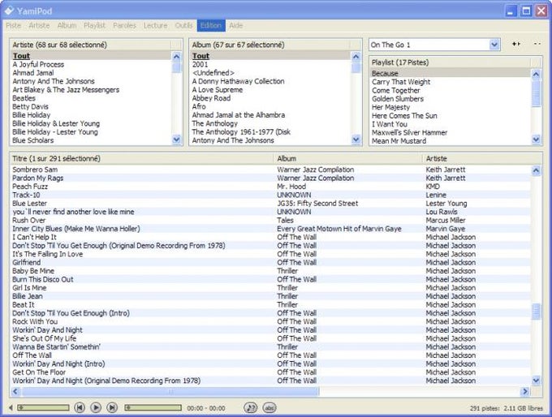
Task: Click the Album panel header (67 sur 67)
Action: coord(270,45)
